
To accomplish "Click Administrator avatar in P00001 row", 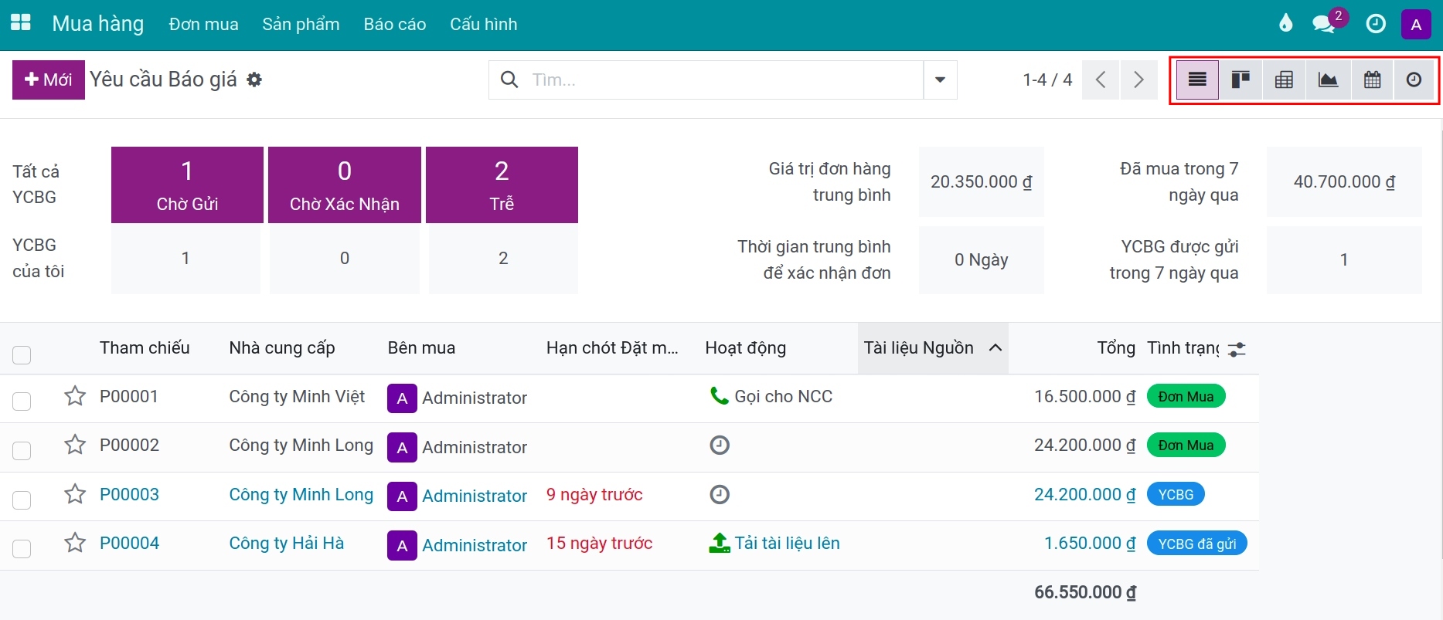I will point(402,398).
